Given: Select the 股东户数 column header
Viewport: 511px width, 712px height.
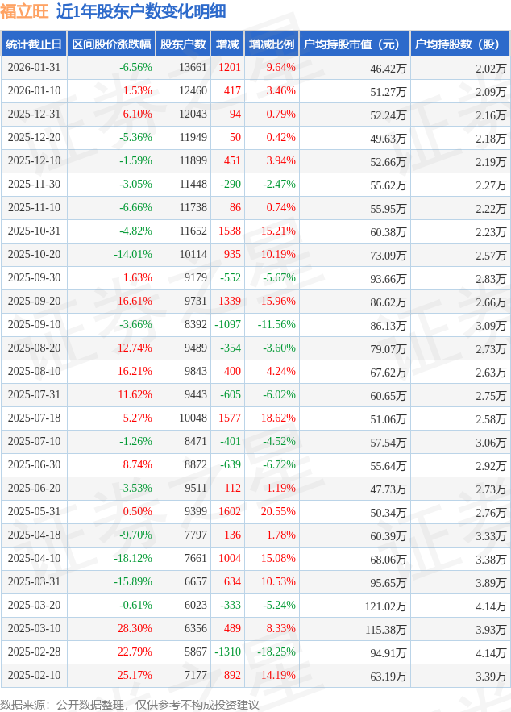Looking at the screenshot, I should (182, 44).
